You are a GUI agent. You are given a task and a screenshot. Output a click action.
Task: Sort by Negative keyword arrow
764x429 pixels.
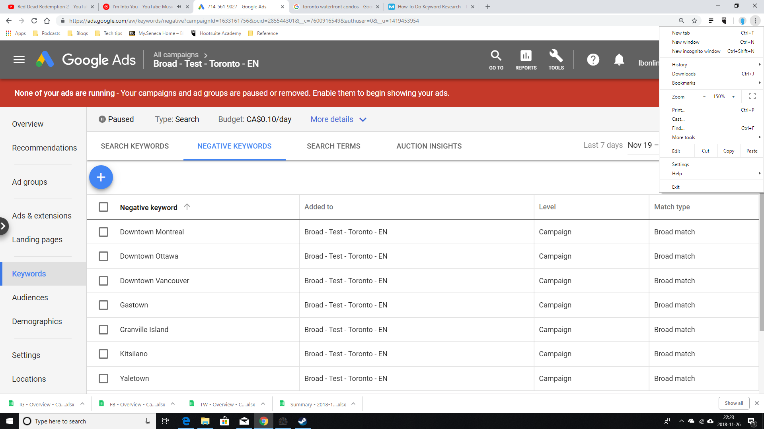187,207
